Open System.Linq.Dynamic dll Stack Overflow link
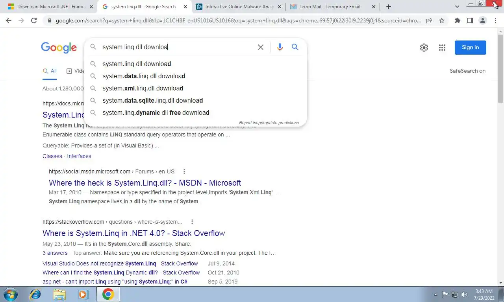Image resolution: width=504 pixels, height=302 pixels. [x=121, y=273]
